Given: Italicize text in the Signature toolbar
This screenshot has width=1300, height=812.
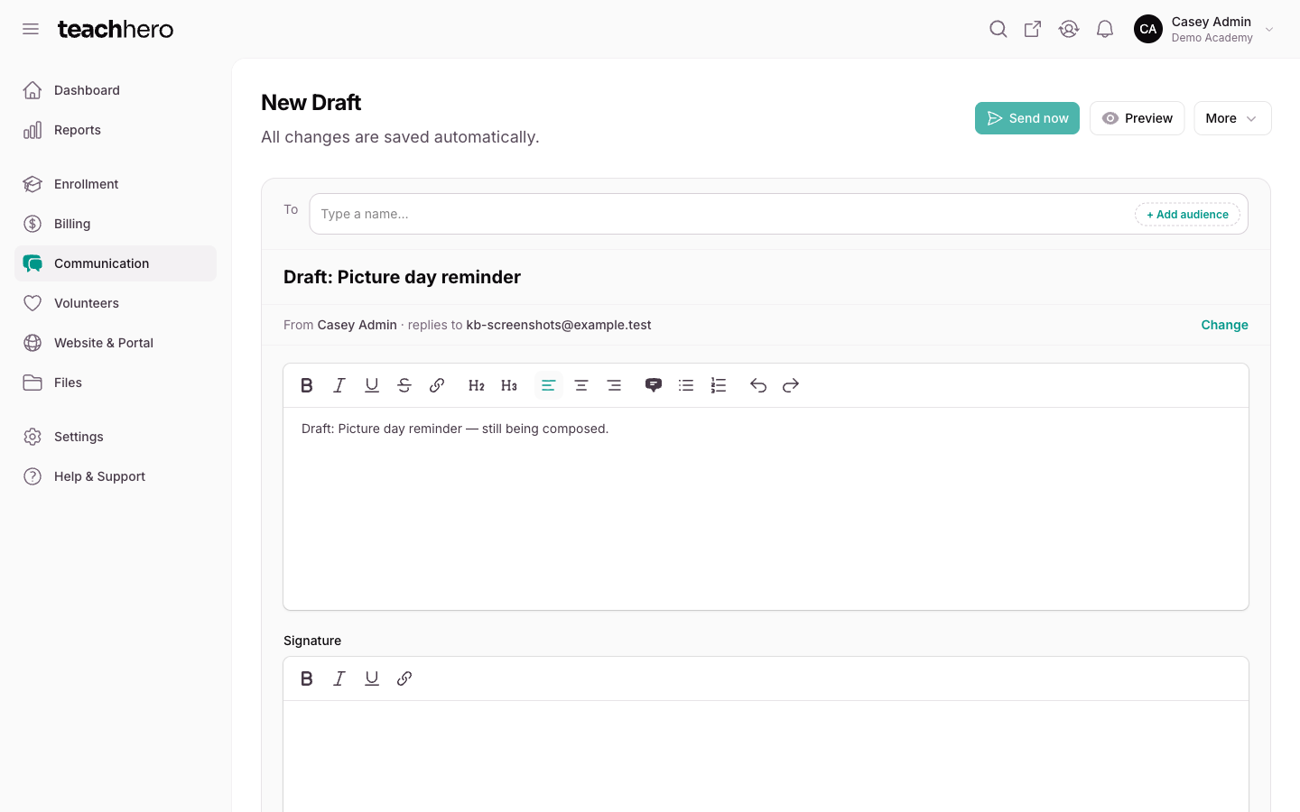Looking at the screenshot, I should pos(339,678).
